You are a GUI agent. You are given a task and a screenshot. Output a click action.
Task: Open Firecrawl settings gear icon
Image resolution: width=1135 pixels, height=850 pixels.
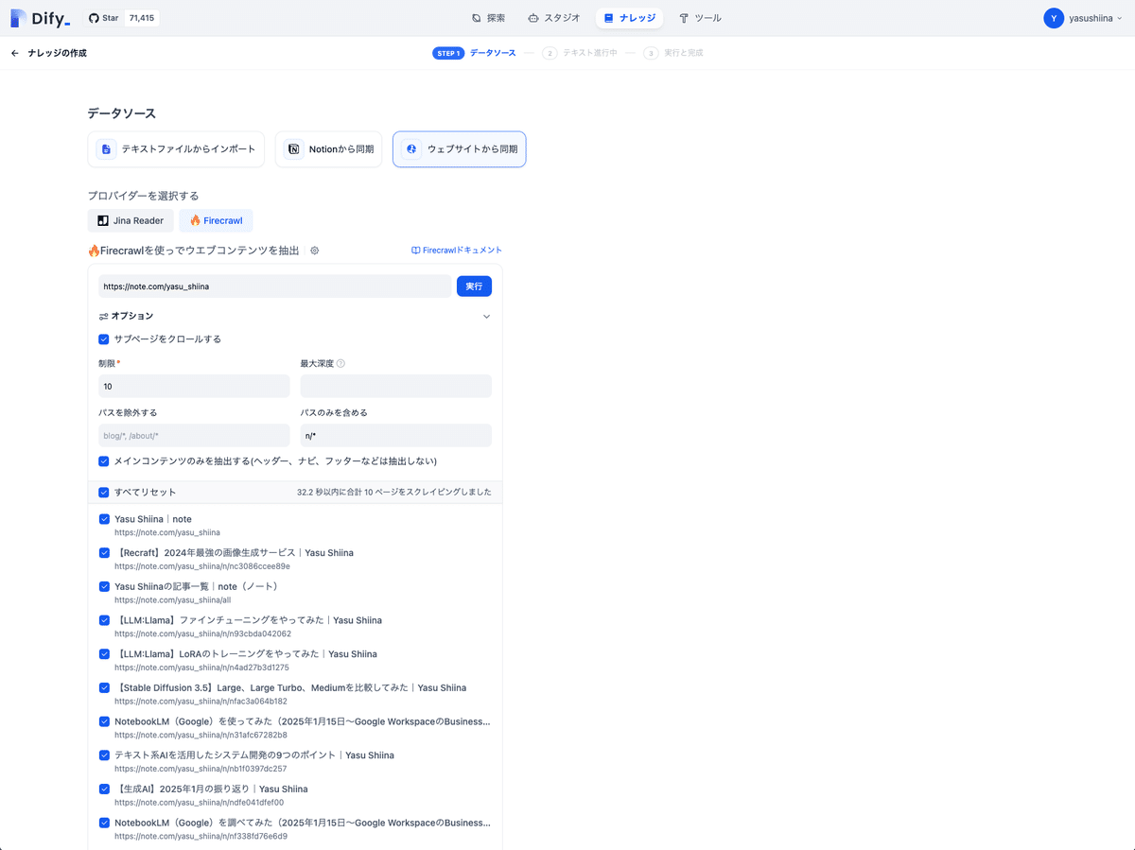[x=315, y=251]
